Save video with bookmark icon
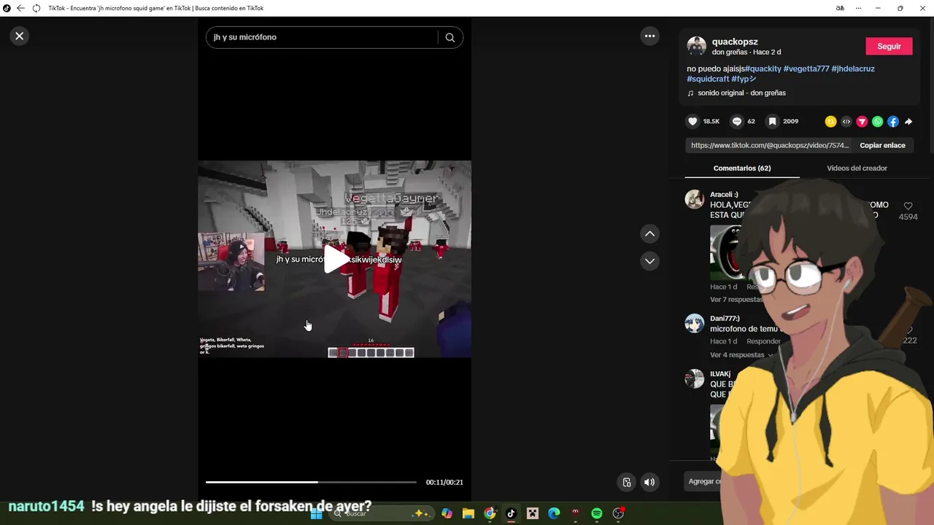 772,122
